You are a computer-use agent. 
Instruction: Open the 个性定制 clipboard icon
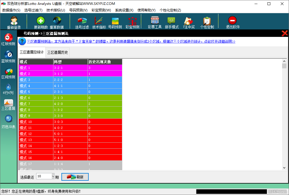pyautogui.click(x=207, y=21)
